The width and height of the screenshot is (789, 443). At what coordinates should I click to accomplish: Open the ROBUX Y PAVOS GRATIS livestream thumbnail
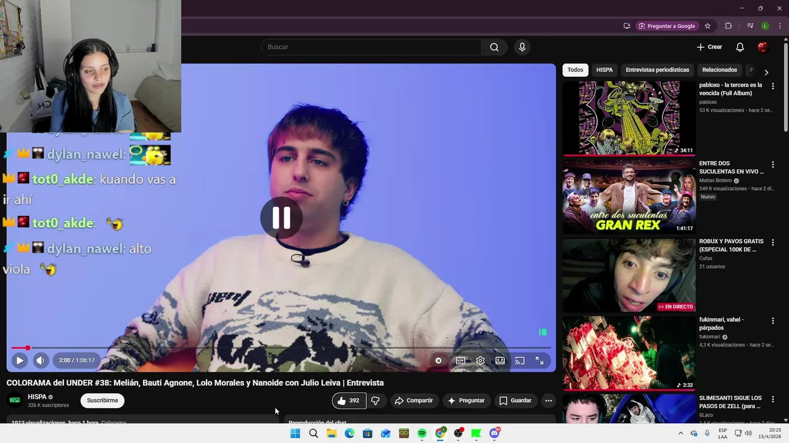click(x=629, y=275)
